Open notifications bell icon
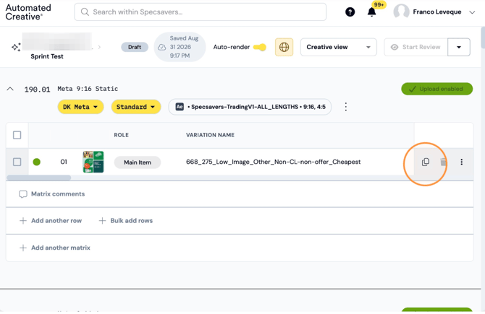This screenshot has width=485, height=314. click(x=371, y=12)
